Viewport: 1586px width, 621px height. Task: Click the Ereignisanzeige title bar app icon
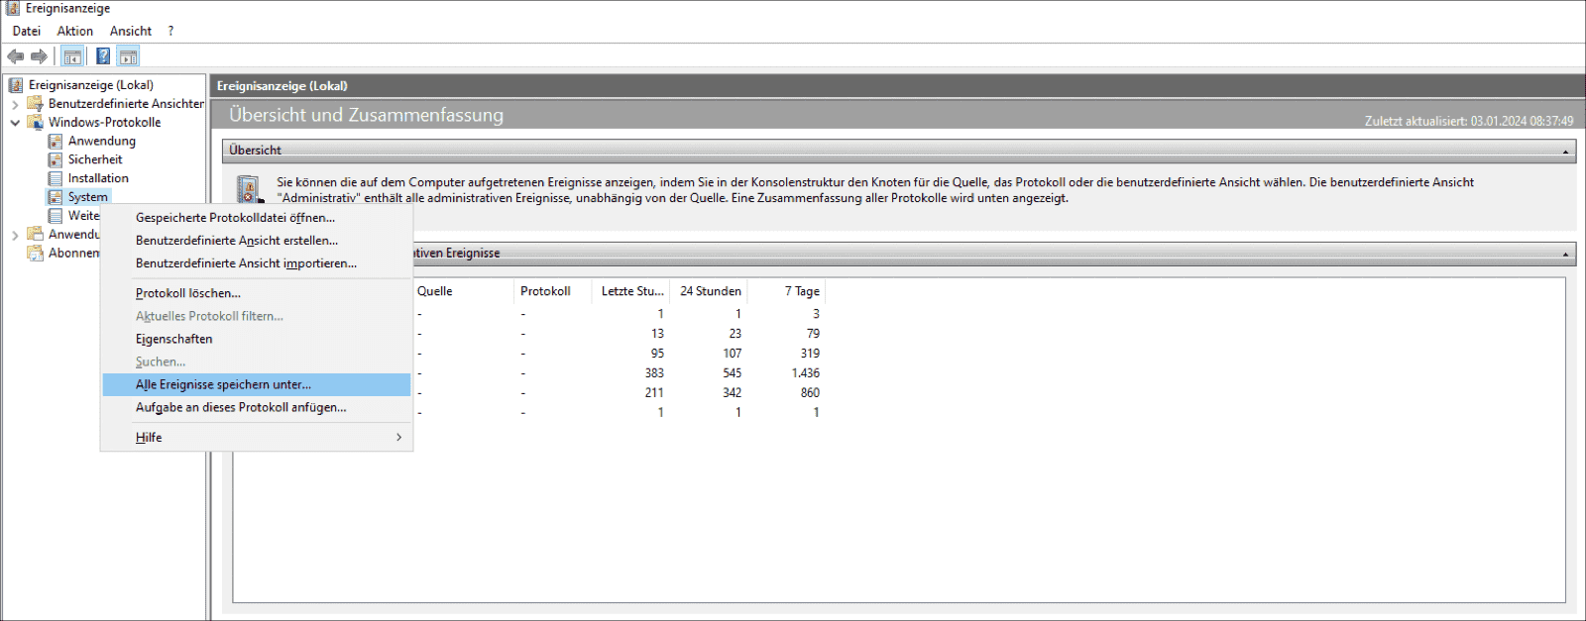[x=12, y=8]
